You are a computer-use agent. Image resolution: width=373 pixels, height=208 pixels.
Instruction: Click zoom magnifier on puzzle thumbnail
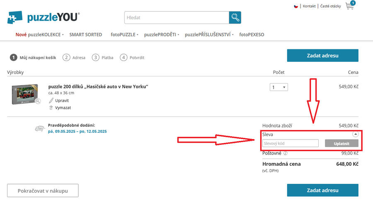coord(38,101)
